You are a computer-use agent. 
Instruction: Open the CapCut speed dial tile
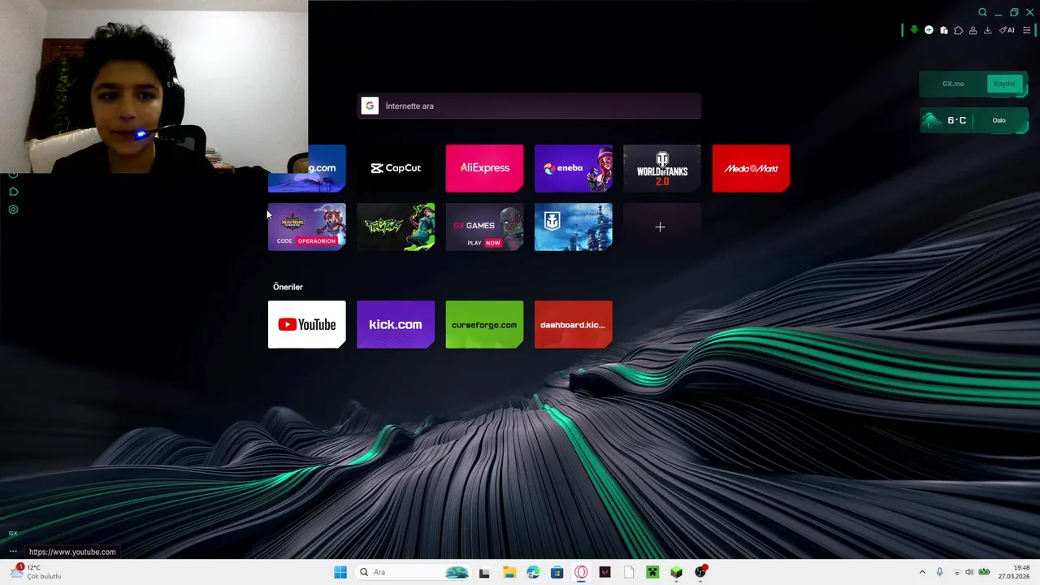click(x=396, y=168)
